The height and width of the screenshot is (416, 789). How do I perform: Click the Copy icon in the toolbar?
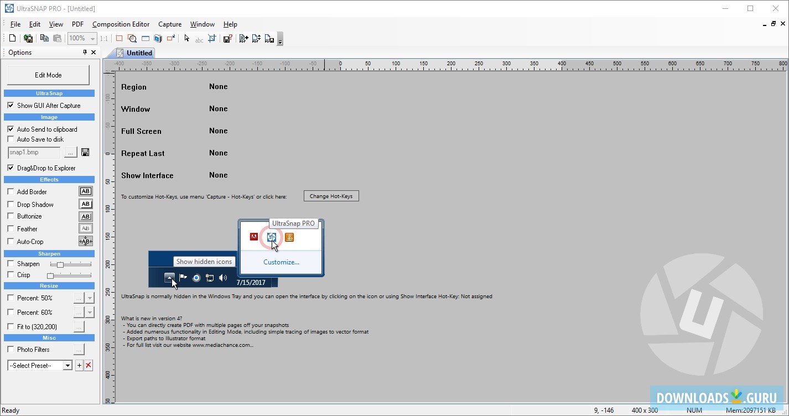coord(44,38)
